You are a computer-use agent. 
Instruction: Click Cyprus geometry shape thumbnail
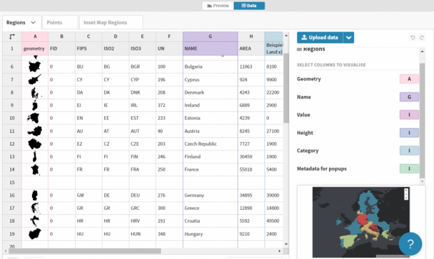[x=34, y=80]
